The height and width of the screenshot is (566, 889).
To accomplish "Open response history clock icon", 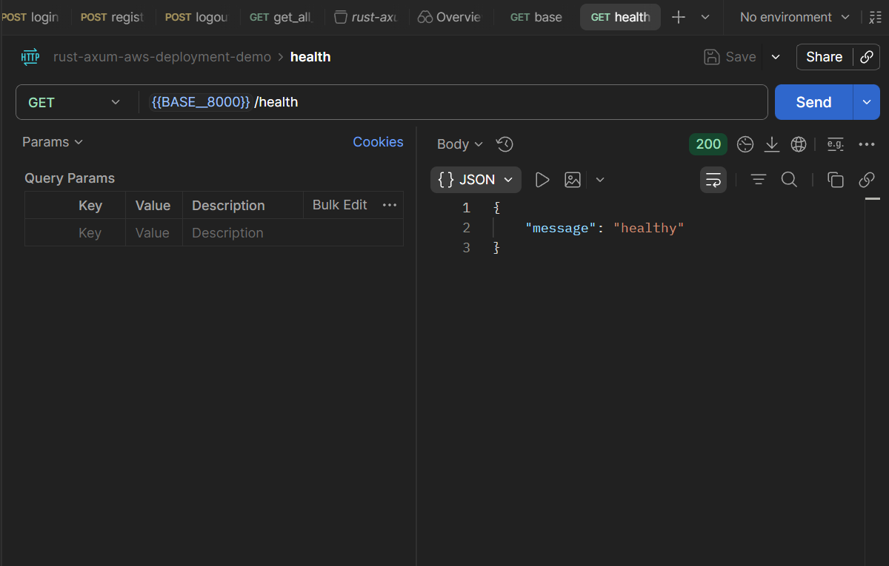I will [505, 144].
